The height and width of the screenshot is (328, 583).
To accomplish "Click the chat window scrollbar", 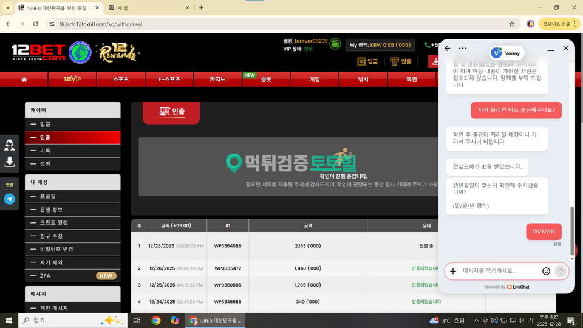I will [571, 225].
